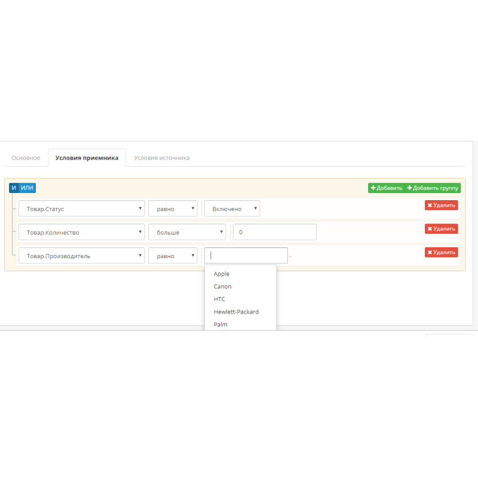Viewport: 478px width, 478px height.
Task: Click the × icon on the Товар.Производитель row Удалить
Action: pos(429,252)
